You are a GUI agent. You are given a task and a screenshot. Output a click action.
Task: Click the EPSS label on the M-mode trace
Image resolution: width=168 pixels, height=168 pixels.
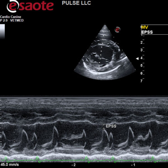coord(111,126)
